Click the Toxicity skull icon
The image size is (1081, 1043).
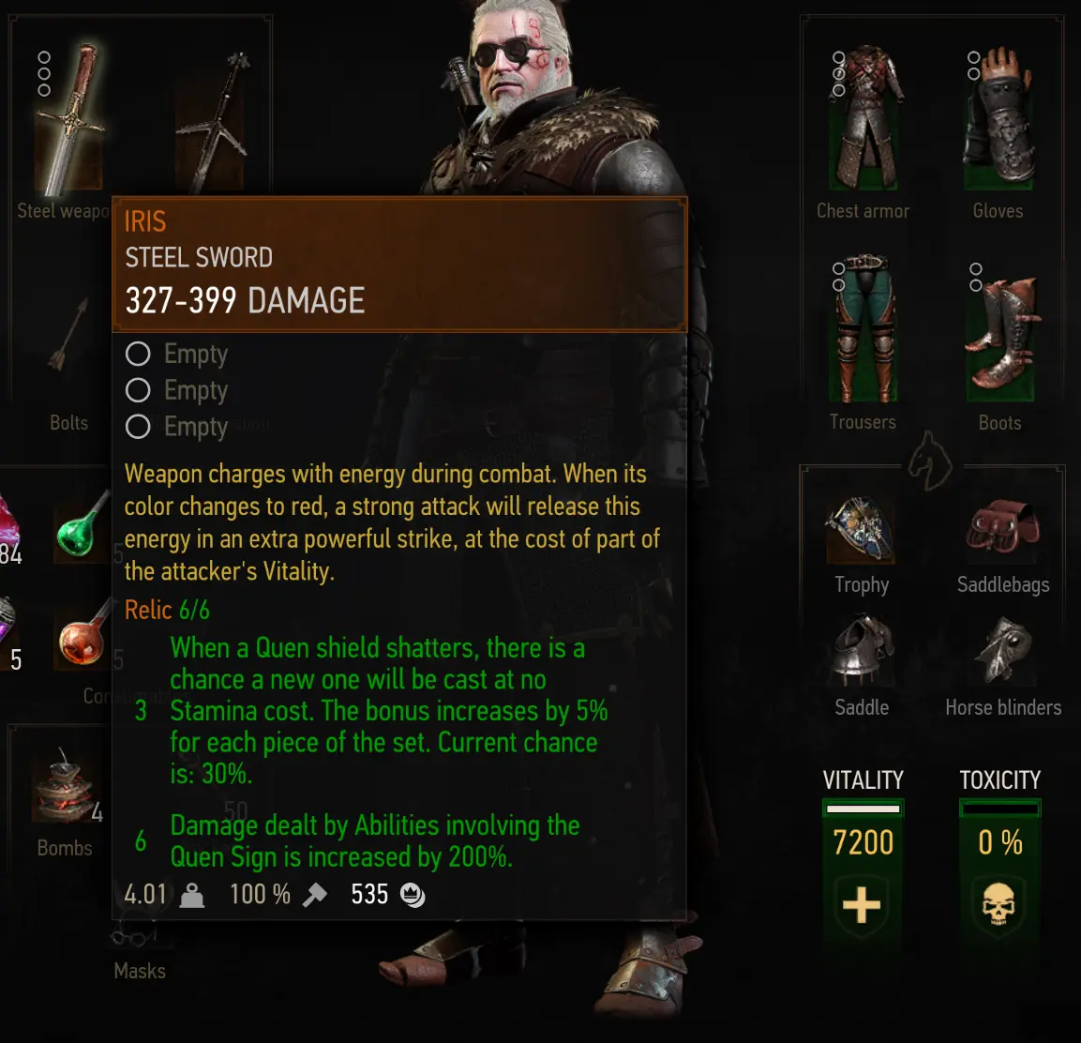coord(998,903)
